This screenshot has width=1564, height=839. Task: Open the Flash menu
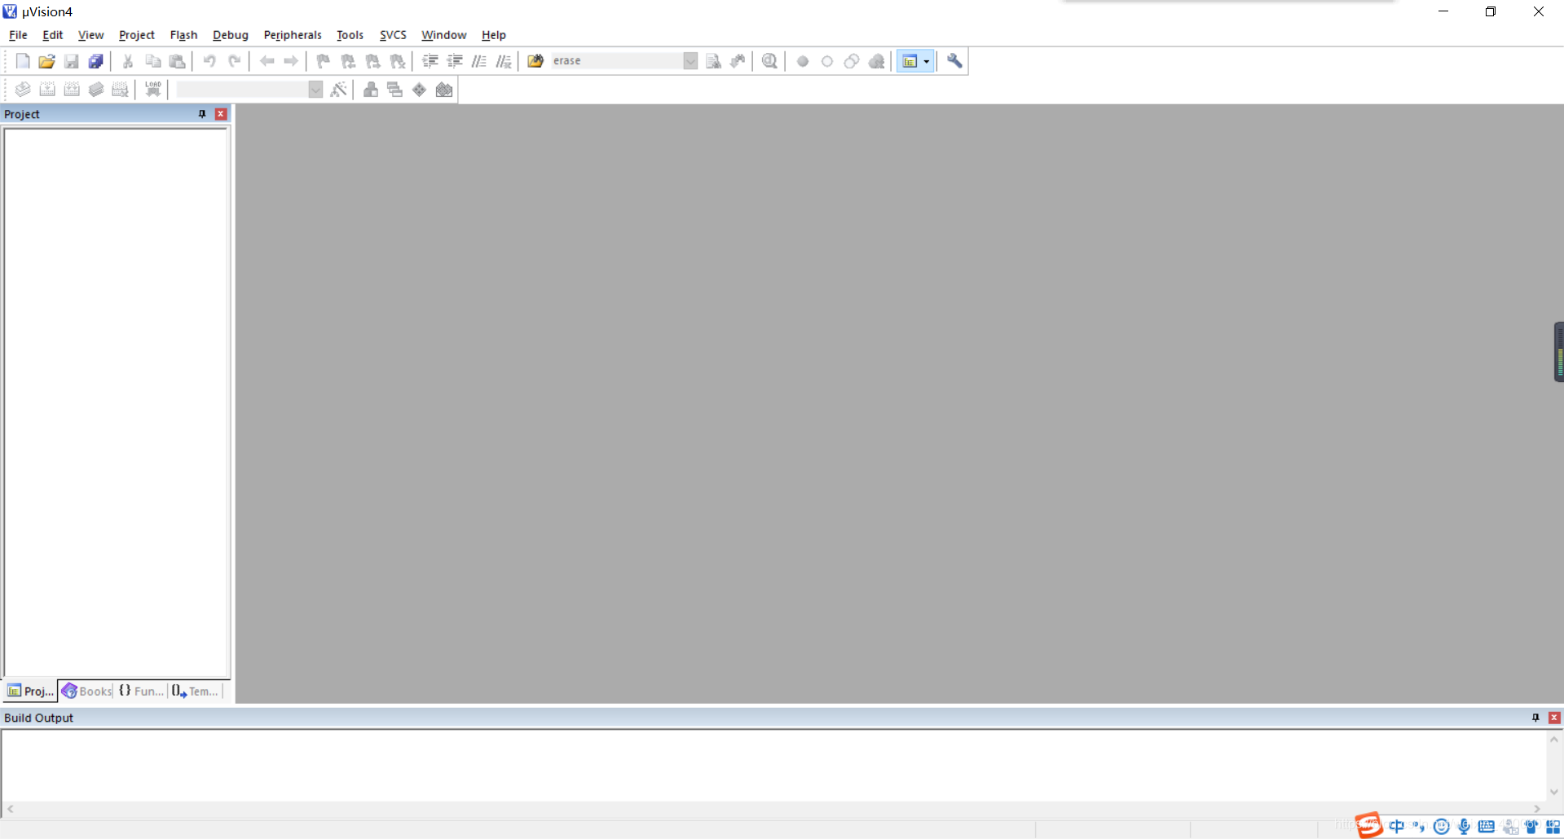coord(183,35)
